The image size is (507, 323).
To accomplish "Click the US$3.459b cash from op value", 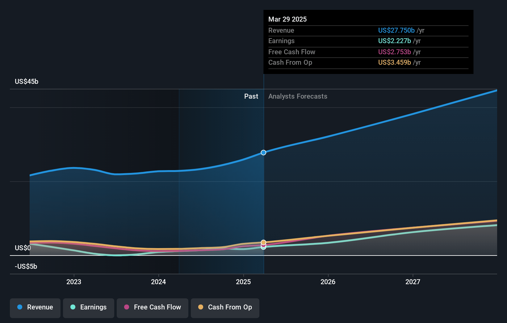I will [x=395, y=62].
